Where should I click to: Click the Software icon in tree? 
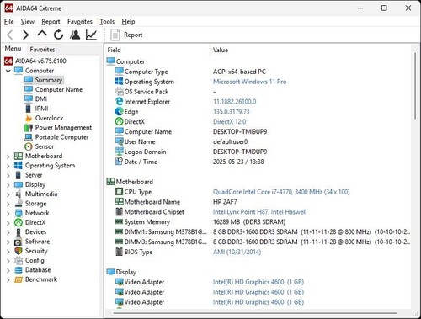pyautogui.click(x=19, y=242)
